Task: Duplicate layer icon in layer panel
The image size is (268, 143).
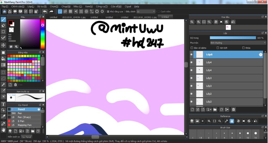Action: point(221,109)
